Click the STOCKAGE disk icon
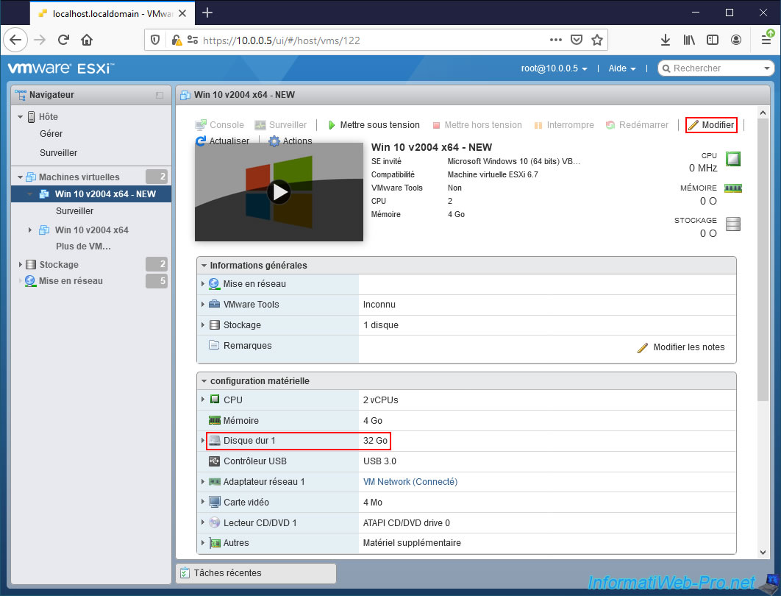 click(x=733, y=224)
